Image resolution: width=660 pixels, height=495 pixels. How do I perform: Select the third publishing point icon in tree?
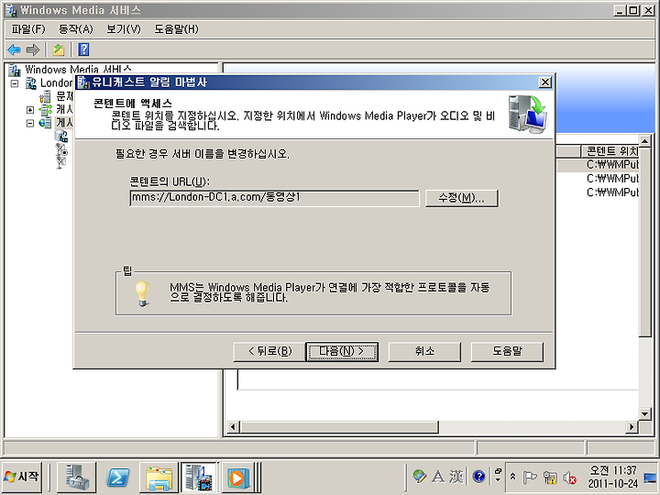pos(61,162)
